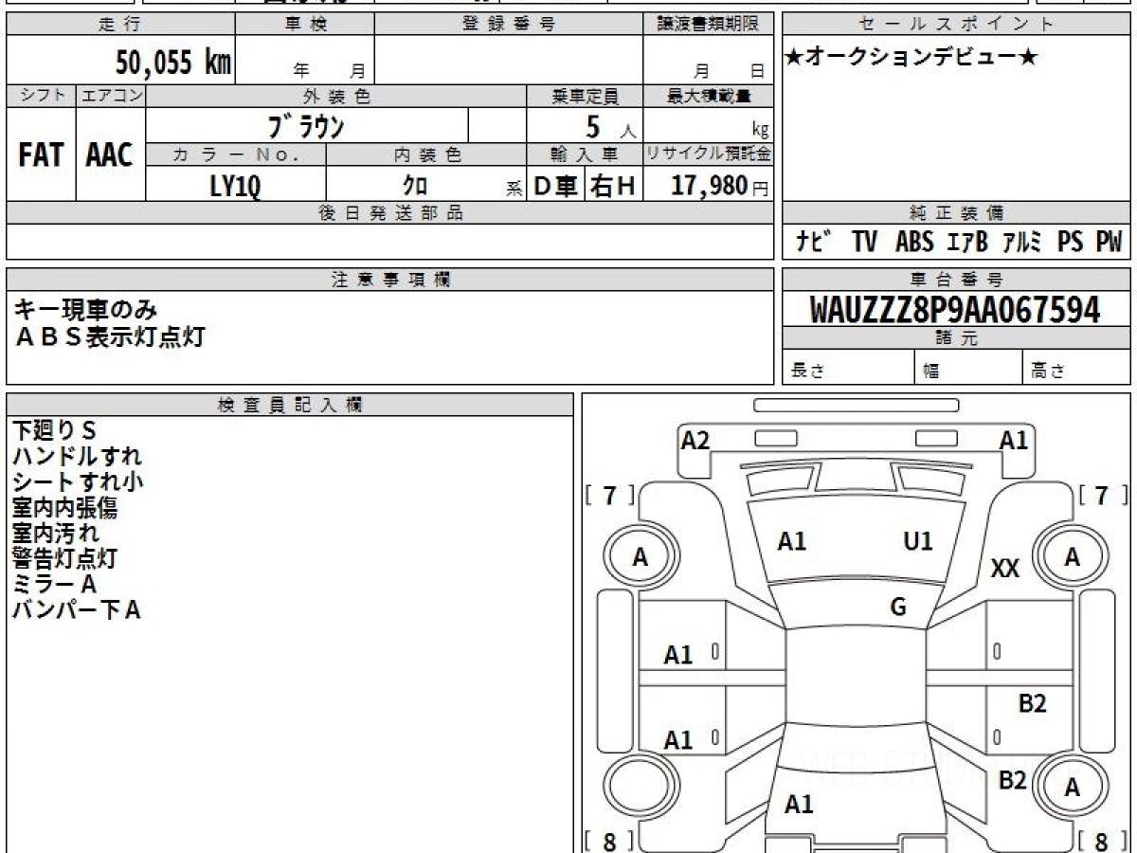The image size is (1137, 853).
Task: Click the 車検 header cell
Action: [x=304, y=25]
